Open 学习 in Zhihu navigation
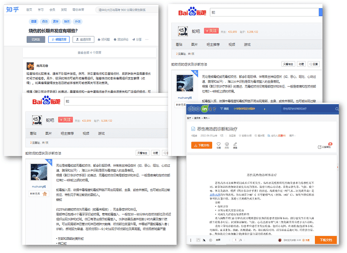347x253 pixels. tap(40, 10)
